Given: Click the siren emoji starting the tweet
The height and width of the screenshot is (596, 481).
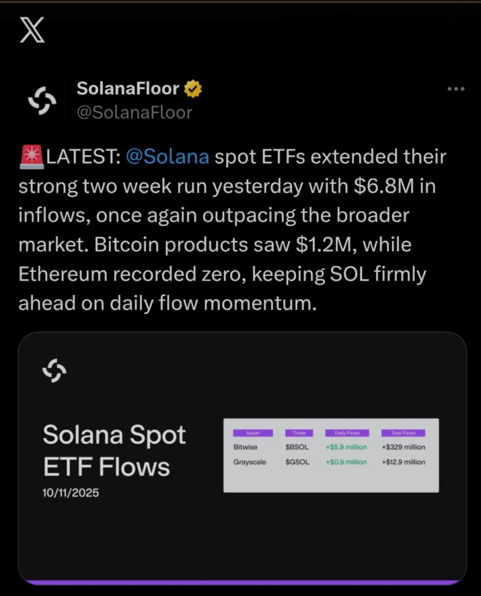Looking at the screenshot, I should pyautogui.click(x=31, y=155).
